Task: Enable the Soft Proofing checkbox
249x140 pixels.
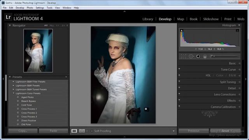Action: [x=92, y=131]
